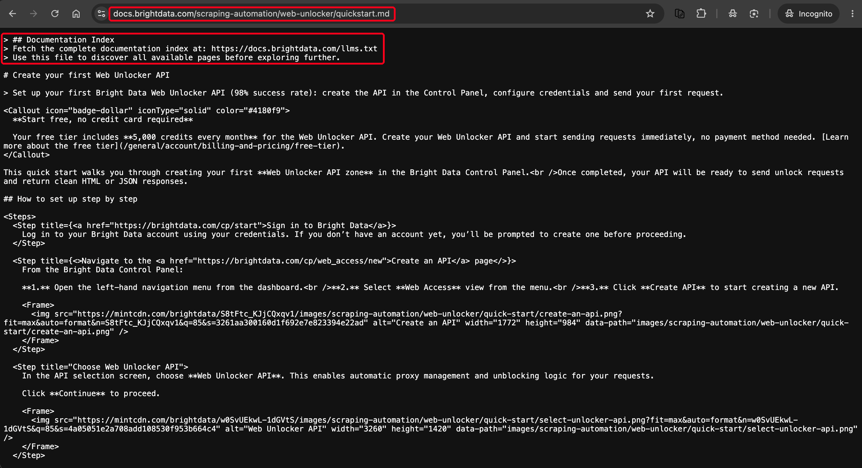Click 'alt="Web Unlocker API"' attribute text
This screenshot has height=468, width=862.
click(276, 429)
